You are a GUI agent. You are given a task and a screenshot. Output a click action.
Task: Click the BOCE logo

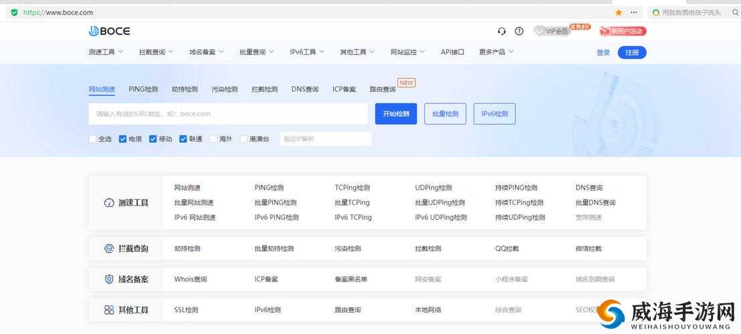click(109, 31)
